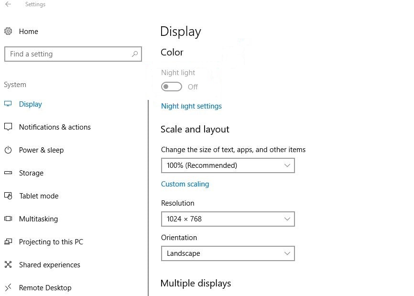414x296 pixels.
Task: Expand the Resolution 1024 × 768 dropdown
Action: [x=228, y=219]
